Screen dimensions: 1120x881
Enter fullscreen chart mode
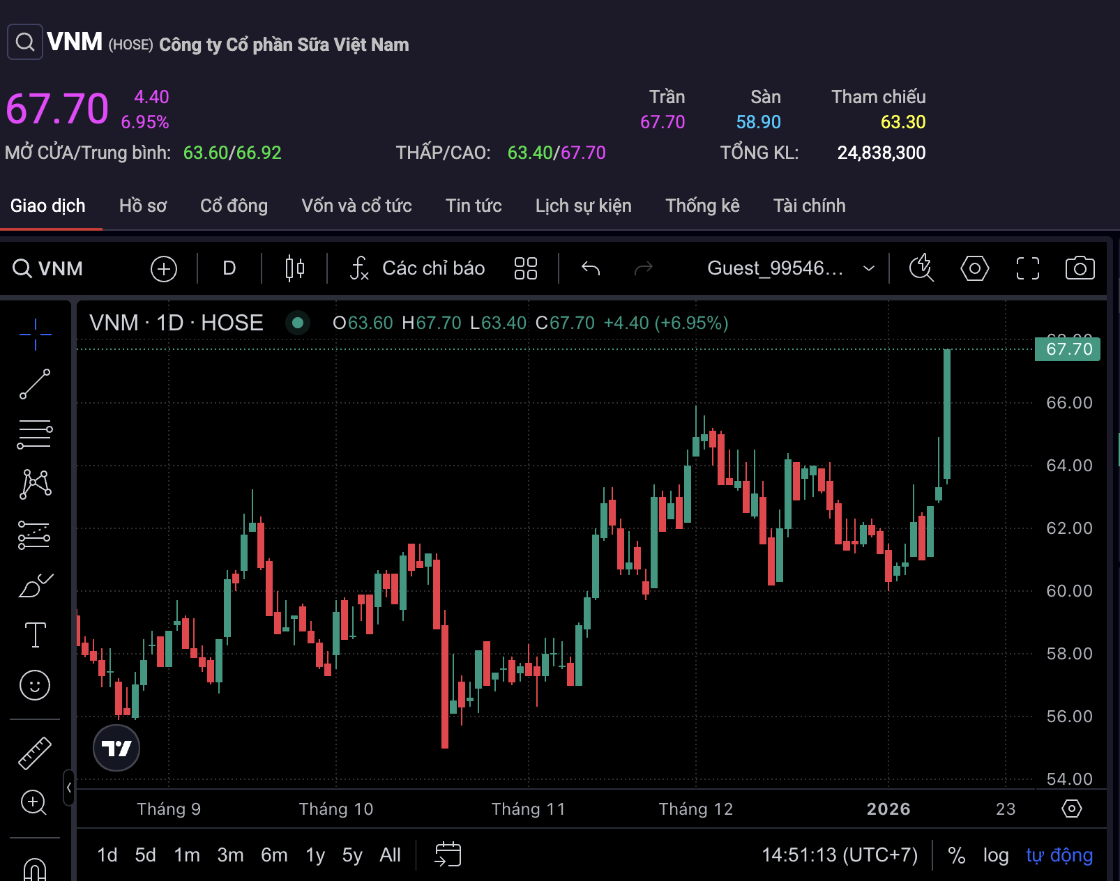pyautogui.click(x=1027, y=268)
